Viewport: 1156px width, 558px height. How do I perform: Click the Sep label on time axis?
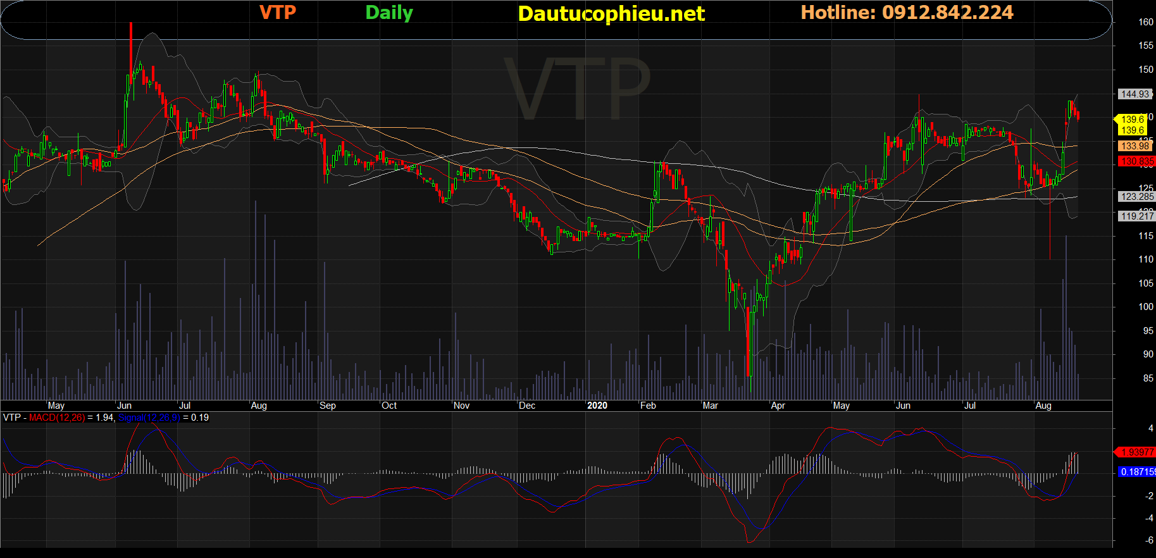tap(328, 406)
